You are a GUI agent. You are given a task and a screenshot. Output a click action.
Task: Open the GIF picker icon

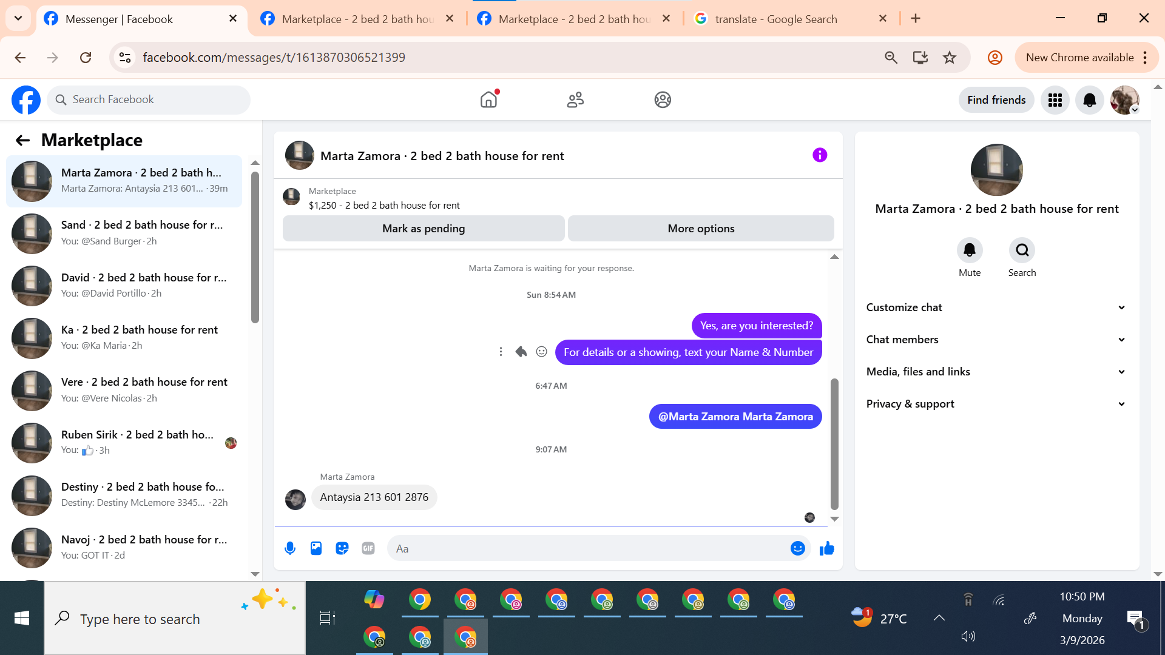pos(368,548)
